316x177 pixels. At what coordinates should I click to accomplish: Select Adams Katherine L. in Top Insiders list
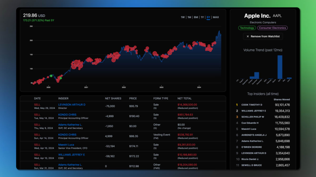pos(252,141)
